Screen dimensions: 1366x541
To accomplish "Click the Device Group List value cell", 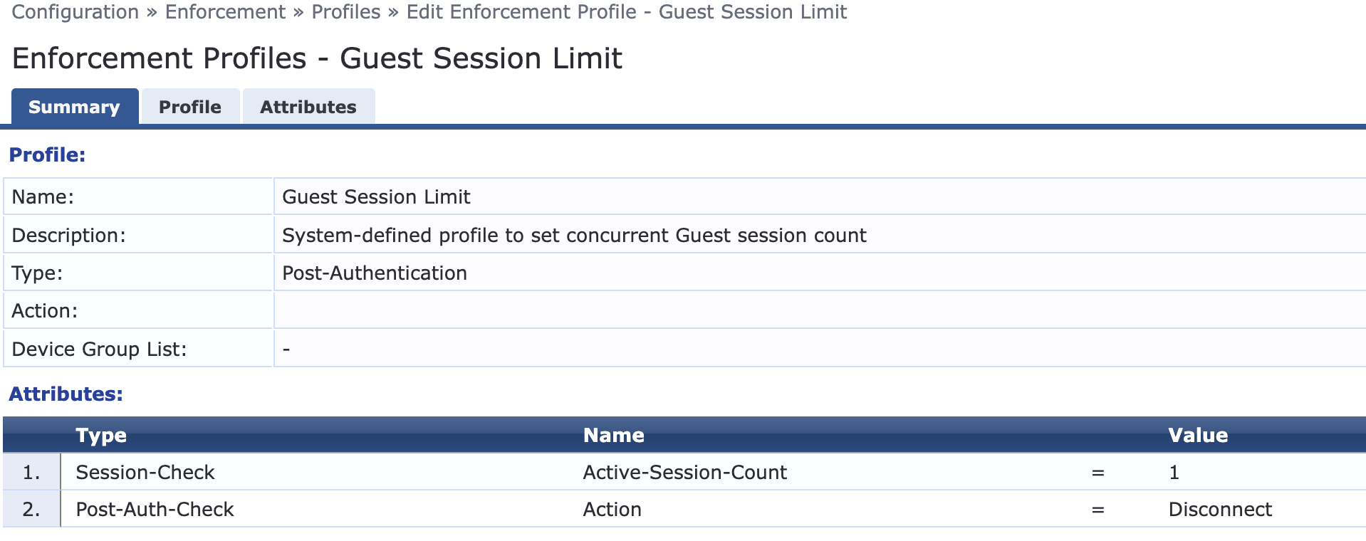I will [x=819, y=350].
